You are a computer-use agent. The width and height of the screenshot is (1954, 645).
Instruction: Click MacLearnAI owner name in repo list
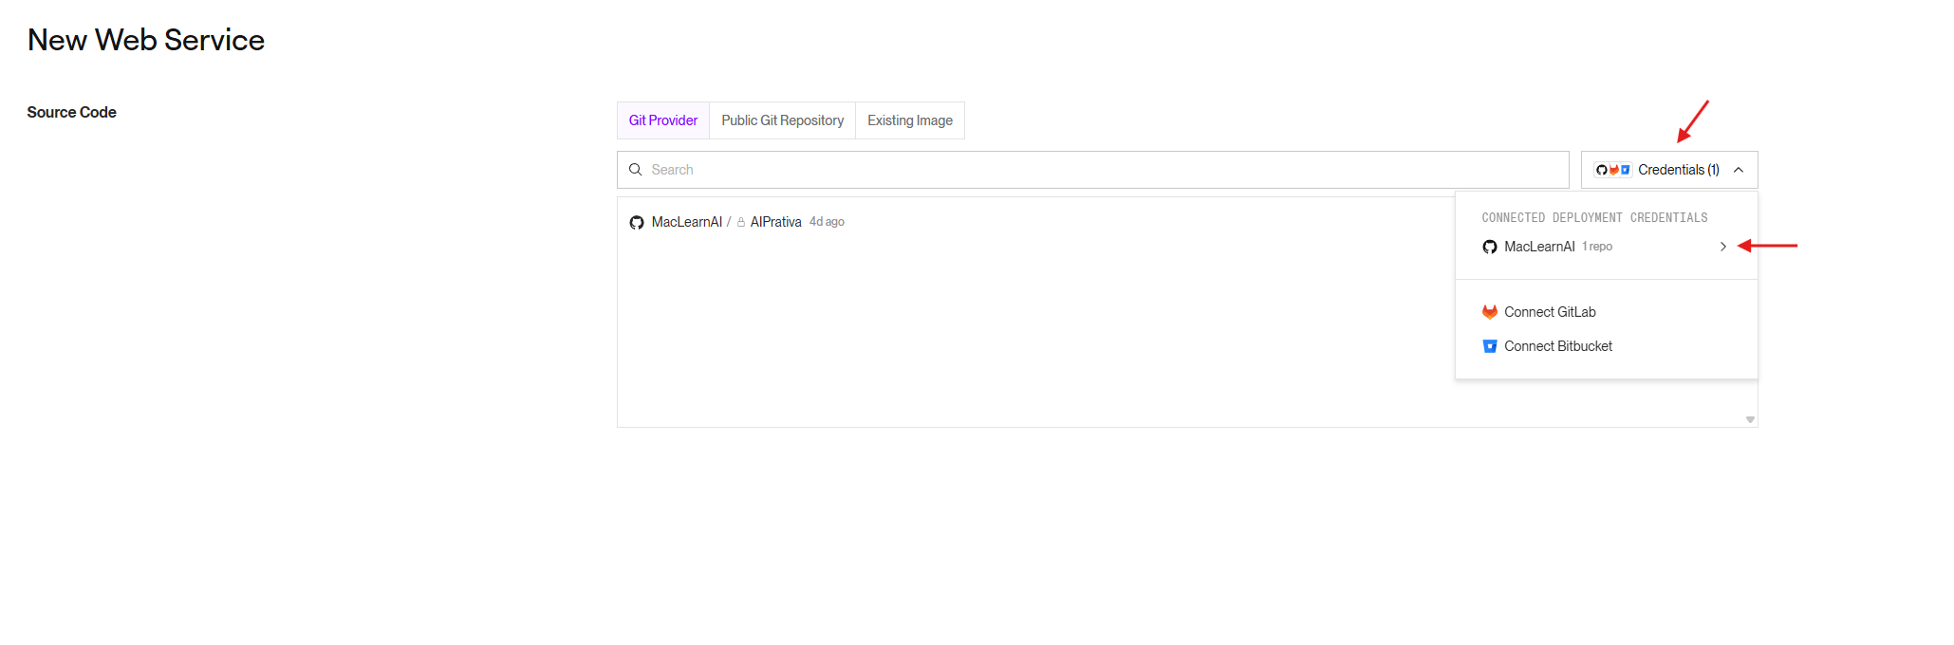click(x=686, y=222)
